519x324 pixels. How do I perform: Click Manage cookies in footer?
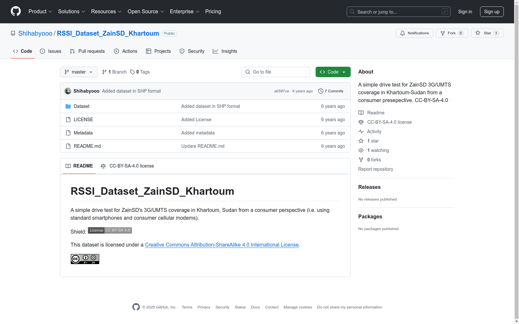pyautogui.click(x=298, y=307)
